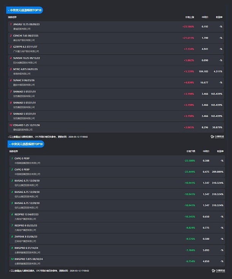Open SUNSHI 10.25 09/15/22 bond details
The image size is (232, 279).
[x=26, y=58]
